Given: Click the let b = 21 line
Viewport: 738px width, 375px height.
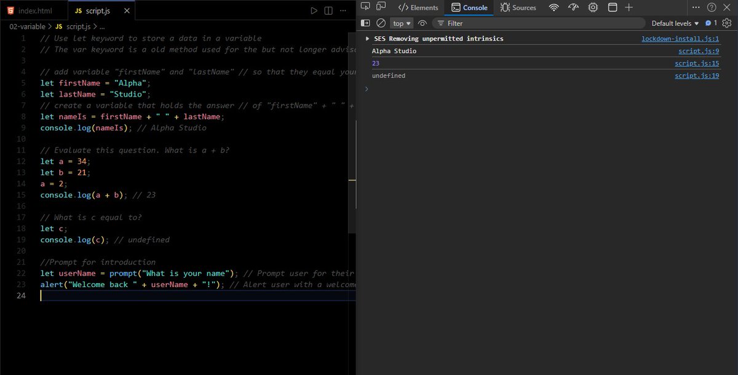Looking at the screenshot, I should point(65,172).
